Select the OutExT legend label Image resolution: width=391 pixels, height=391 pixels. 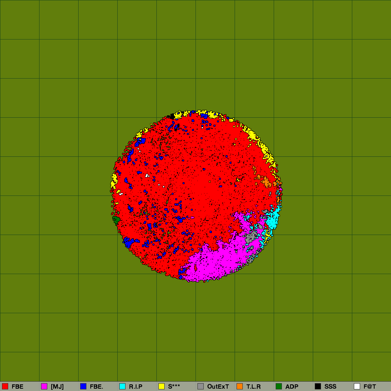[x=218, y=387]
